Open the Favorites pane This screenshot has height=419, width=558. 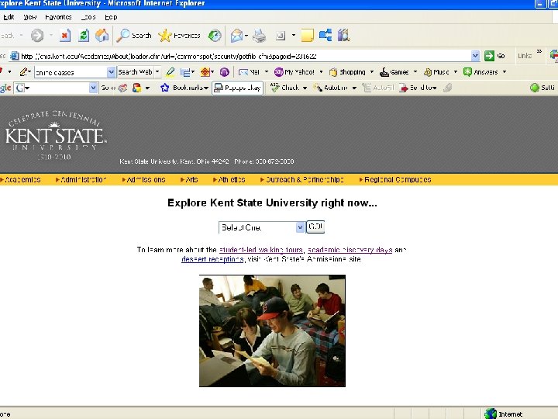pyautogui.click(x=179, y=35)
